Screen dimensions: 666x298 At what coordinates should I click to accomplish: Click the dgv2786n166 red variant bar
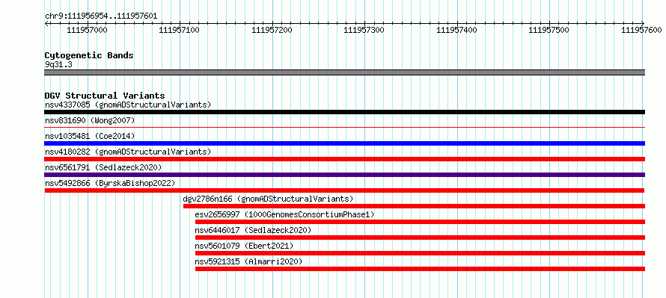[x=414, y=206]
